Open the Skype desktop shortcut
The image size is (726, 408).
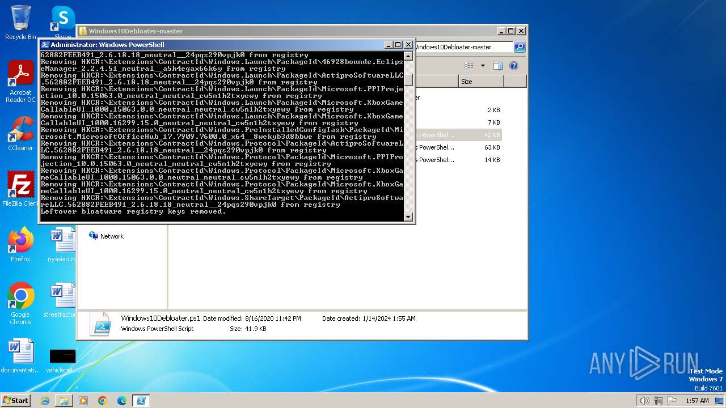[x=62, y=23]
